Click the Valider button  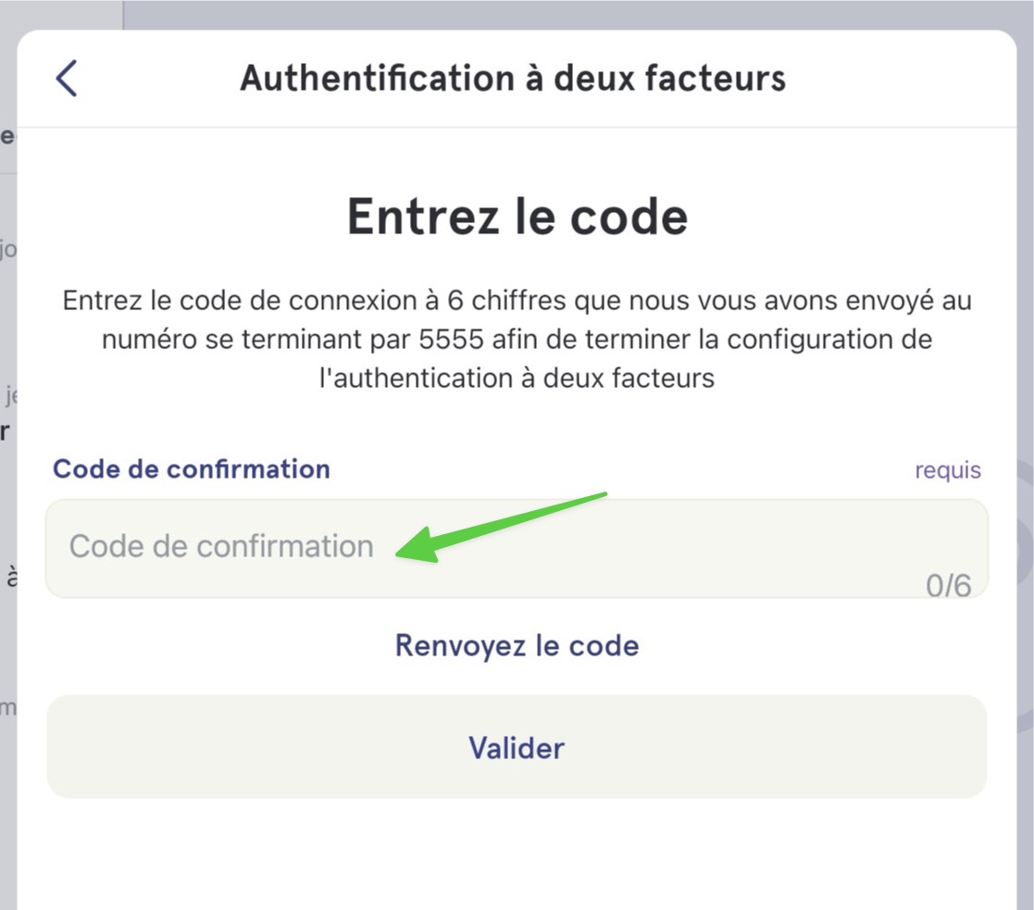[x=517, y=747]
